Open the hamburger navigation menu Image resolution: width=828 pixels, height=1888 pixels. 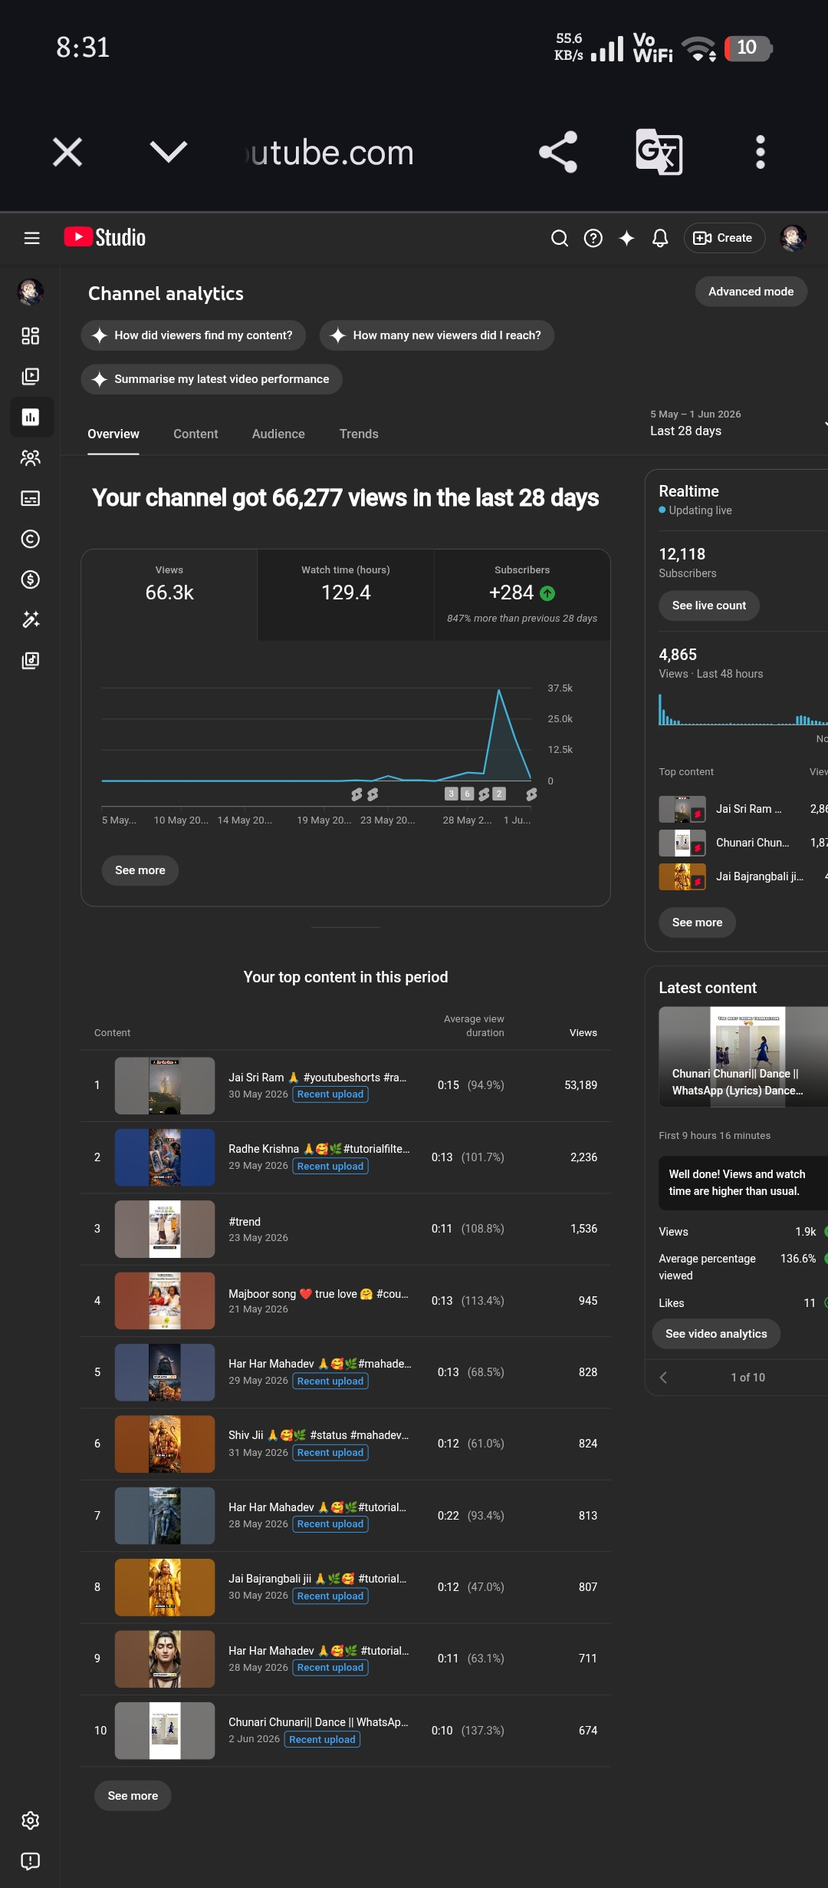pos(31,238)
